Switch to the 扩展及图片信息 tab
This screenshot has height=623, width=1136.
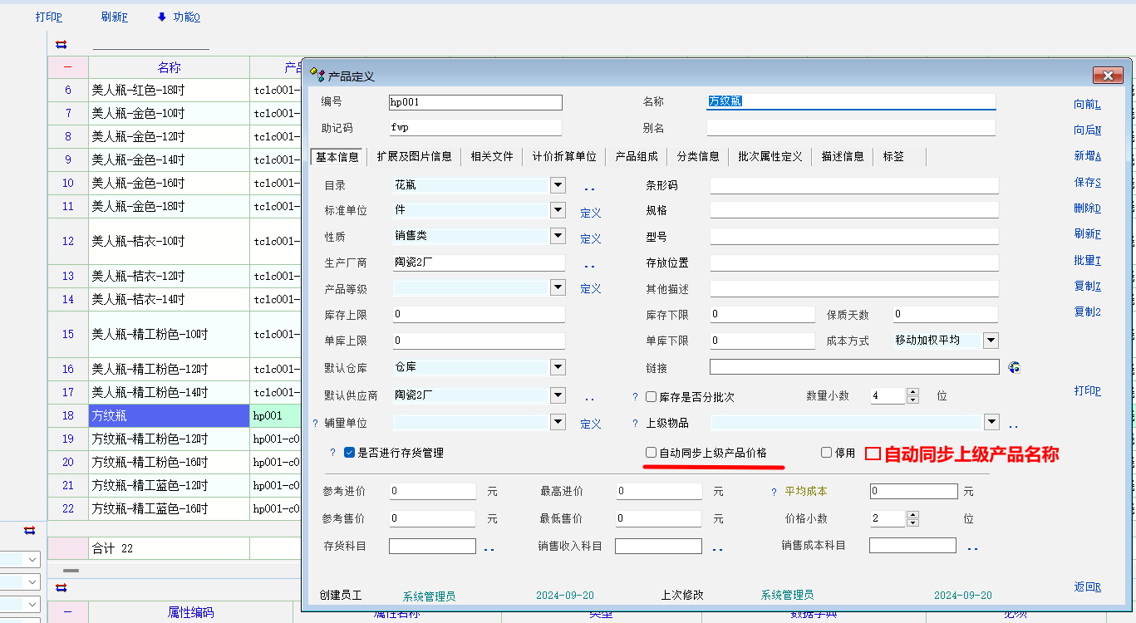[414, 156]
